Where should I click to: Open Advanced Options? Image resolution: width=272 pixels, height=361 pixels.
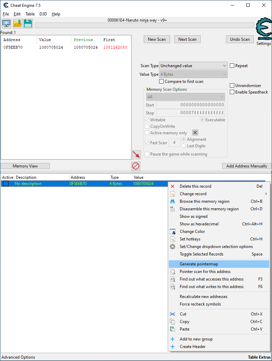(18, 357)
